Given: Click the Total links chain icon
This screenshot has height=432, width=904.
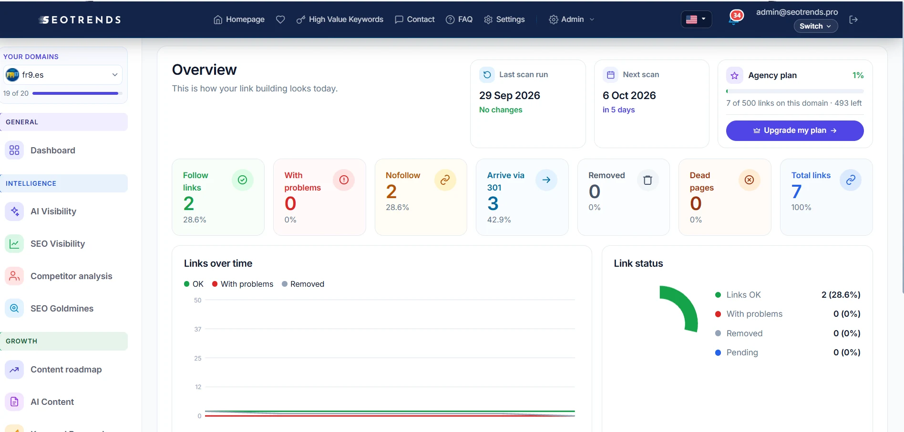Looking at the screenshot, I should [x=851, y=180].
